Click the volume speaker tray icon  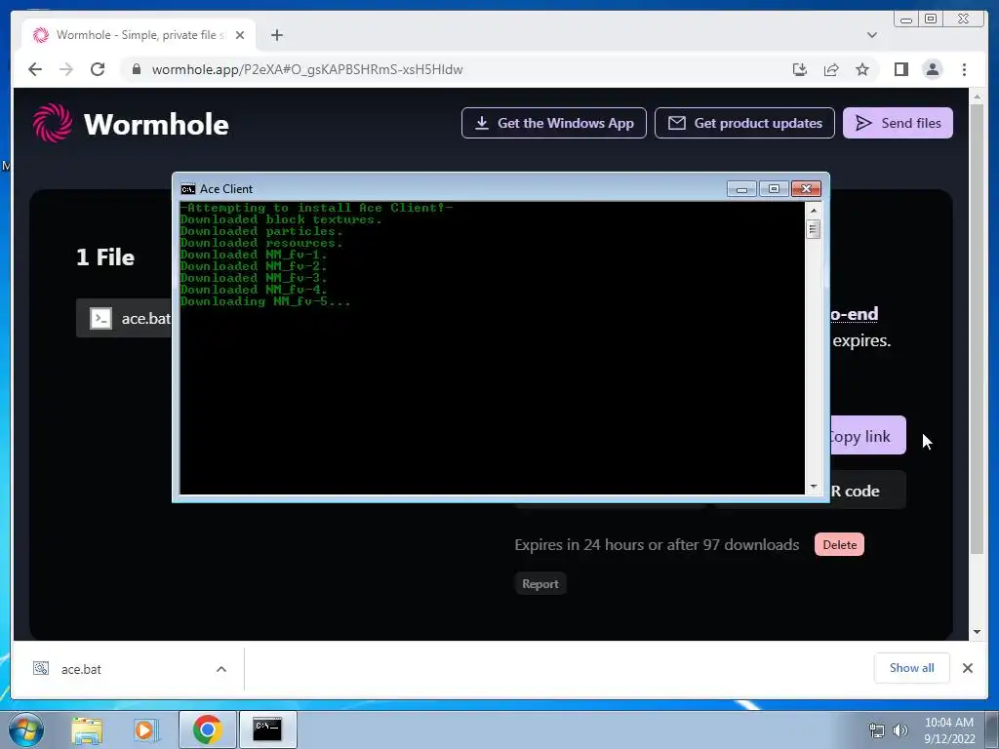(900, 730)
